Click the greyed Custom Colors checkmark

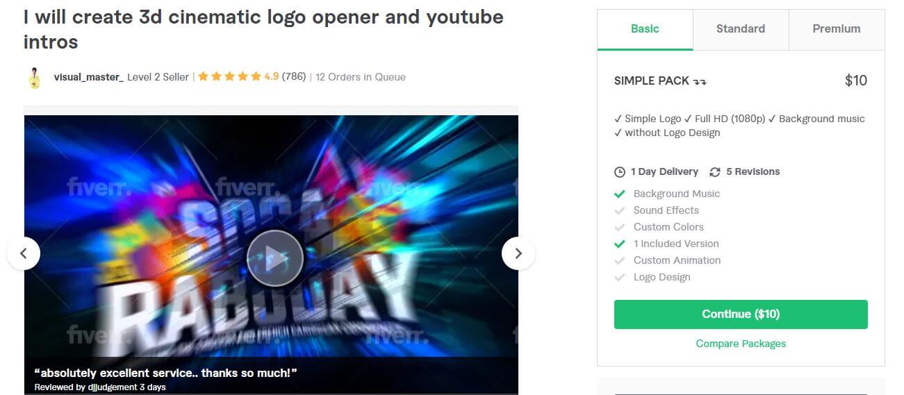tap(620, 227)
